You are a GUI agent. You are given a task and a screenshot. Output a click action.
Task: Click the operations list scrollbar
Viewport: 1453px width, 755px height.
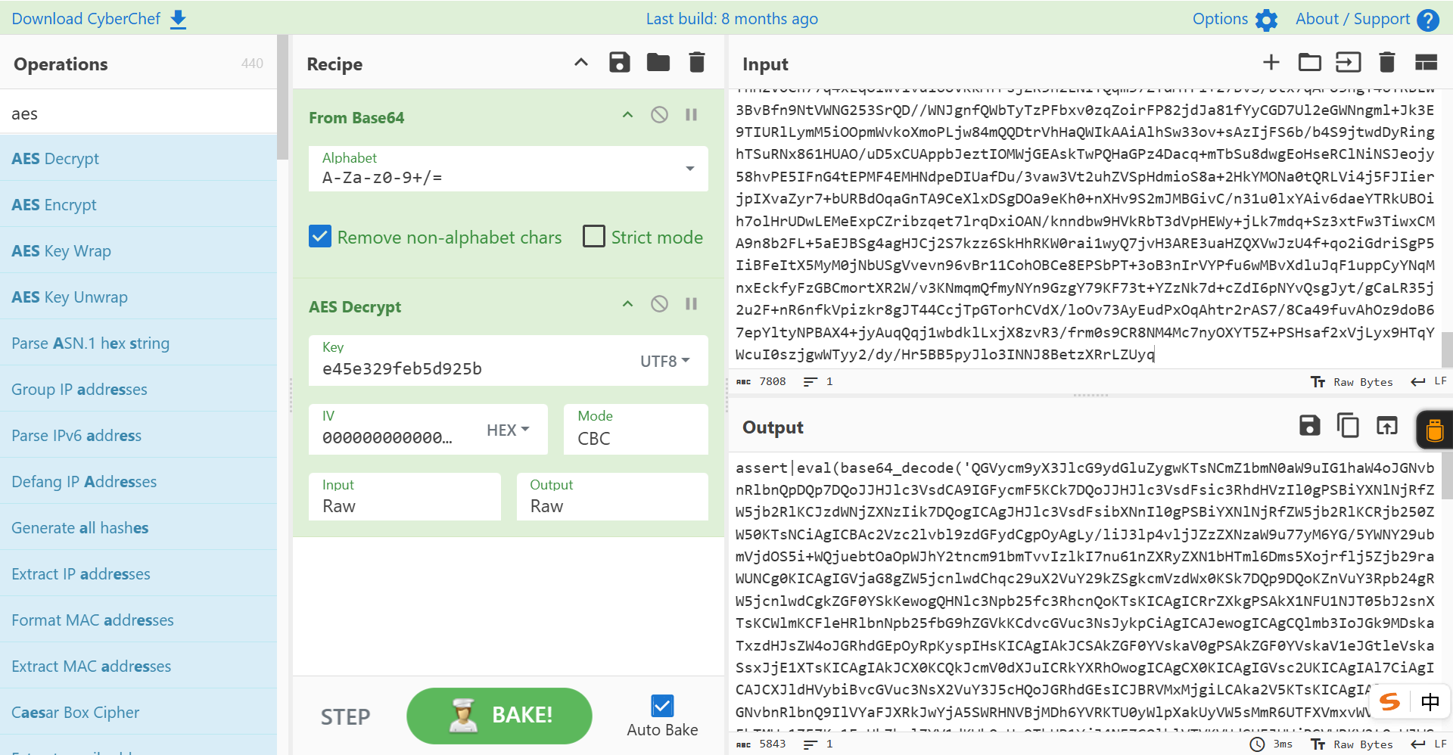(283, 97)
